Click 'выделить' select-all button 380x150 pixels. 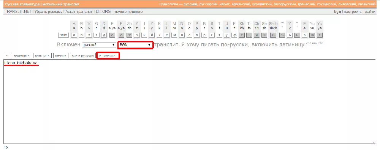22,56
